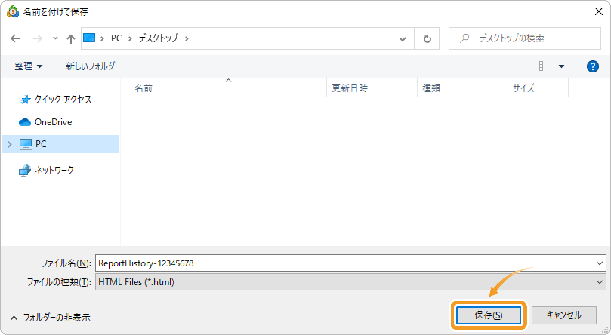The height and width of the screenshot is (335, 611).
Task: Collapse folders with フォルダーの非表示
Action: click(x=51, y=317)
